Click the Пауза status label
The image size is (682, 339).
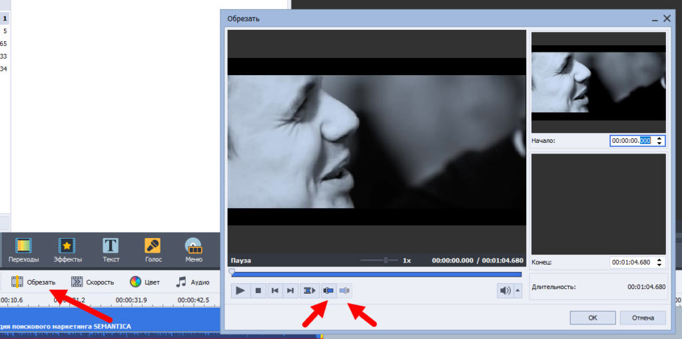click(x=241, y=261)
